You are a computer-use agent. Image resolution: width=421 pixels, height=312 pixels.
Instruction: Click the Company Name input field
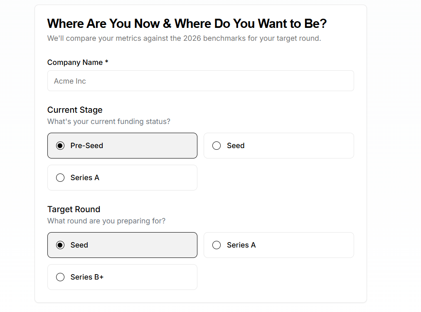(x=200, y=81)
